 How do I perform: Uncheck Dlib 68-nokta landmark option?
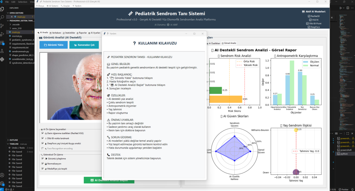point(43,138)
